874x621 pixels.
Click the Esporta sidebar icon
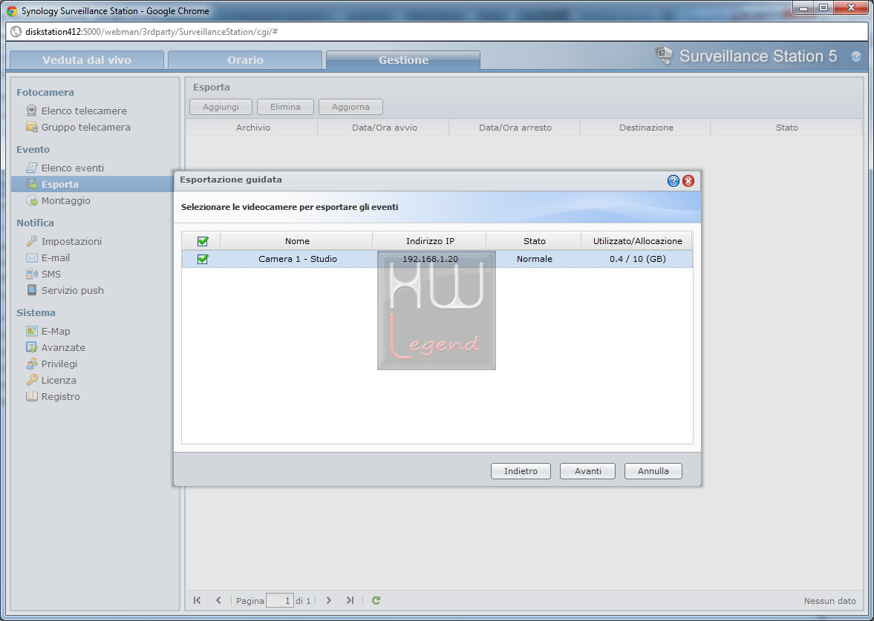click(x=32, y=184)
